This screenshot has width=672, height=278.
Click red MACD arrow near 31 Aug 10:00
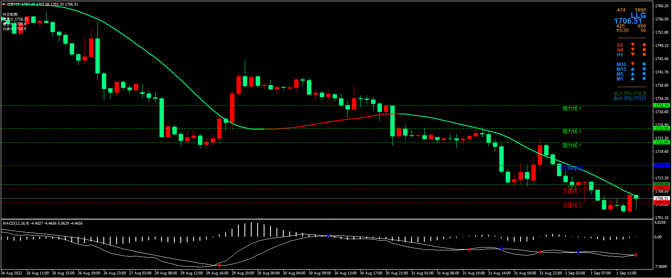[x=469, y=250]
